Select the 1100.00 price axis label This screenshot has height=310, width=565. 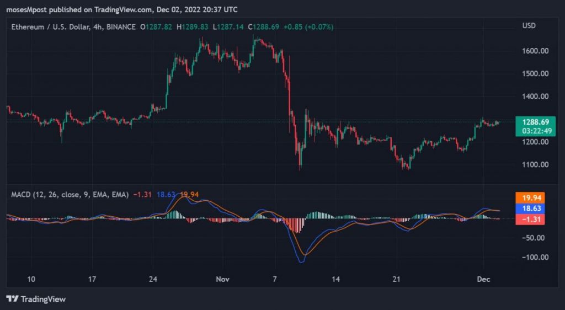(535, 164)
